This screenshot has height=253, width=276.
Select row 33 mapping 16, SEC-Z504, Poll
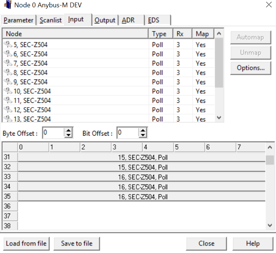click(141, 177)
